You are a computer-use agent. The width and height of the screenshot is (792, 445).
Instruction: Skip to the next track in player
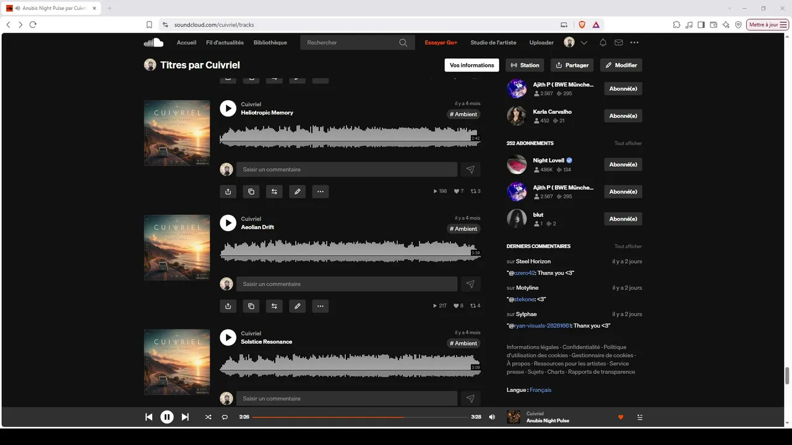click(x=185, y=417)
